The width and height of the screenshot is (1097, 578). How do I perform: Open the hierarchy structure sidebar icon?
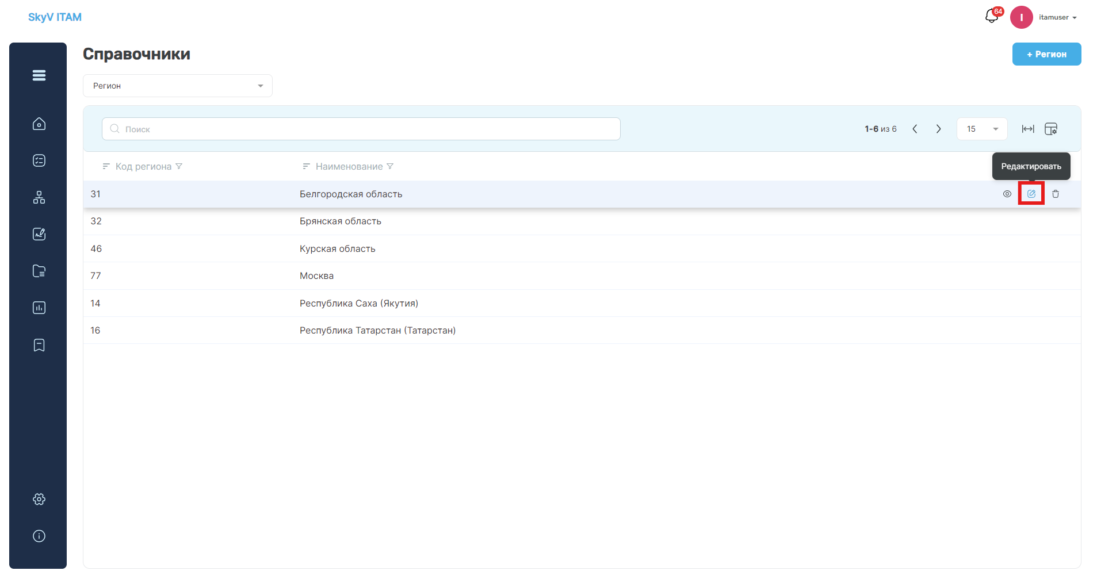pyautogui.click(x=39, y=197)
